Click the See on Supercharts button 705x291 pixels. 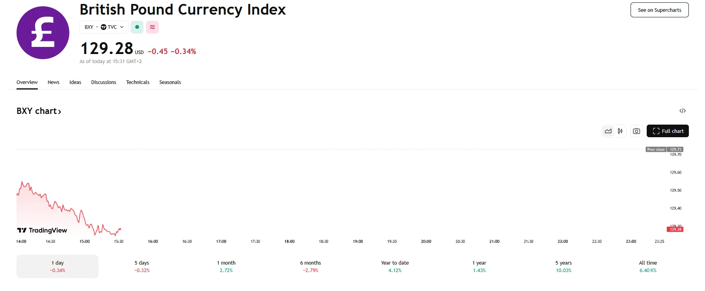[659, 10]
